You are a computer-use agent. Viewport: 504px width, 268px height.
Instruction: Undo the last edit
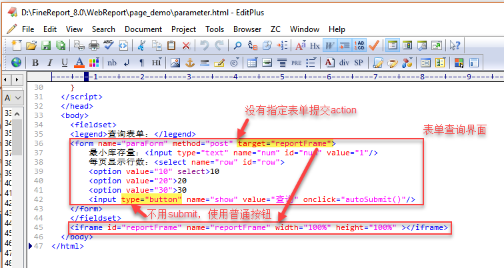(205, 45)
